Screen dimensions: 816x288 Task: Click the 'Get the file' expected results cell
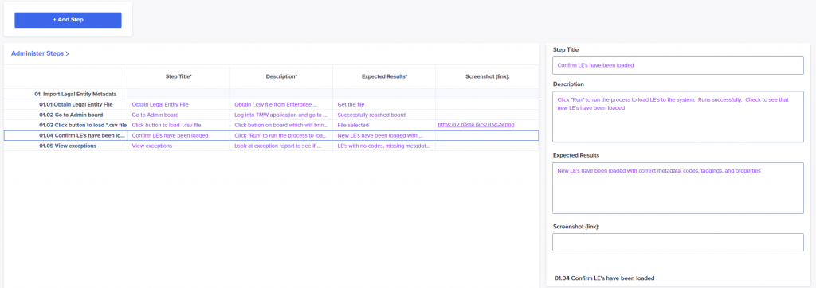[384, 104]
